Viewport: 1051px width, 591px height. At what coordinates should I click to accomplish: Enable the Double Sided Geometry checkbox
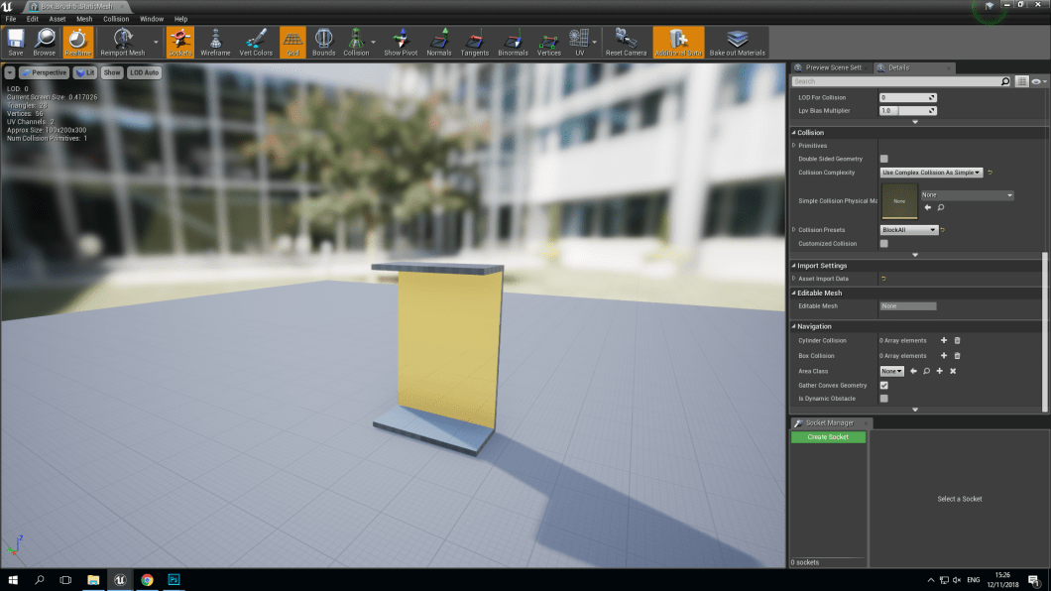884,159
